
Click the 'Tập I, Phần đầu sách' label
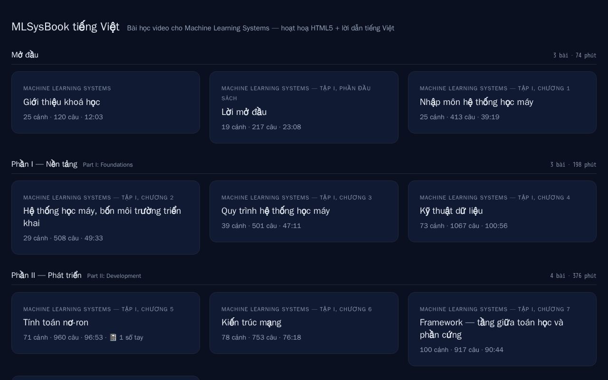[x=296, y=93]
